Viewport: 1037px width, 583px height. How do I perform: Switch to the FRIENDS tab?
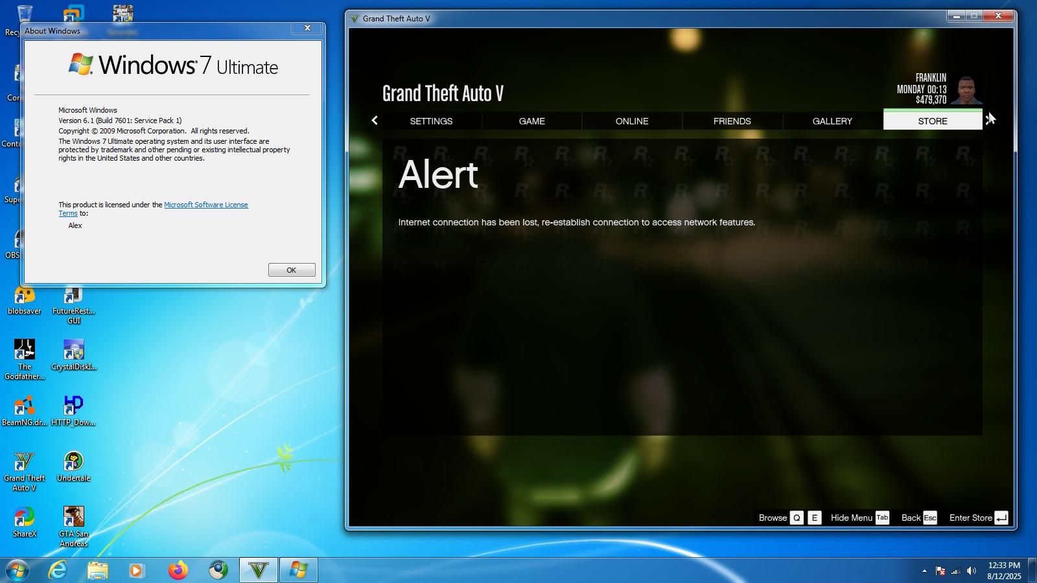pyautogui.click(x=732, y=120)
